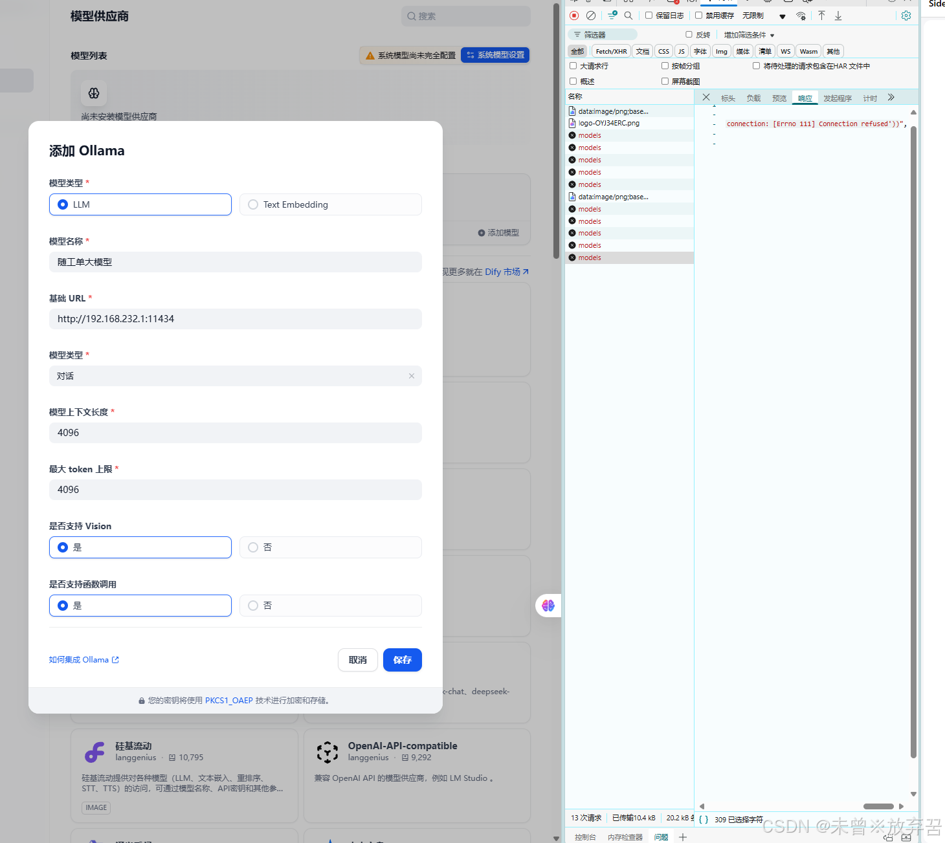Viewport: 945px width, 843px height.
Task: Show more detail tabs chevron
Action: coord(891,98)
